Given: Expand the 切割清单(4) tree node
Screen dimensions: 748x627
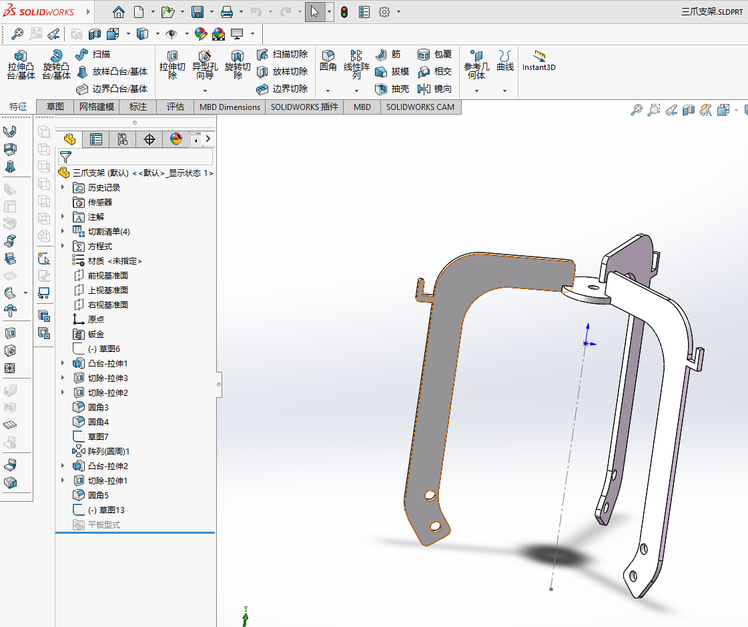Looking at the screenshot, I should click(x=63, y=231).
